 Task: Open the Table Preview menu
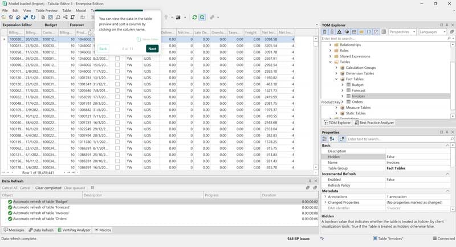coord(47,10)
